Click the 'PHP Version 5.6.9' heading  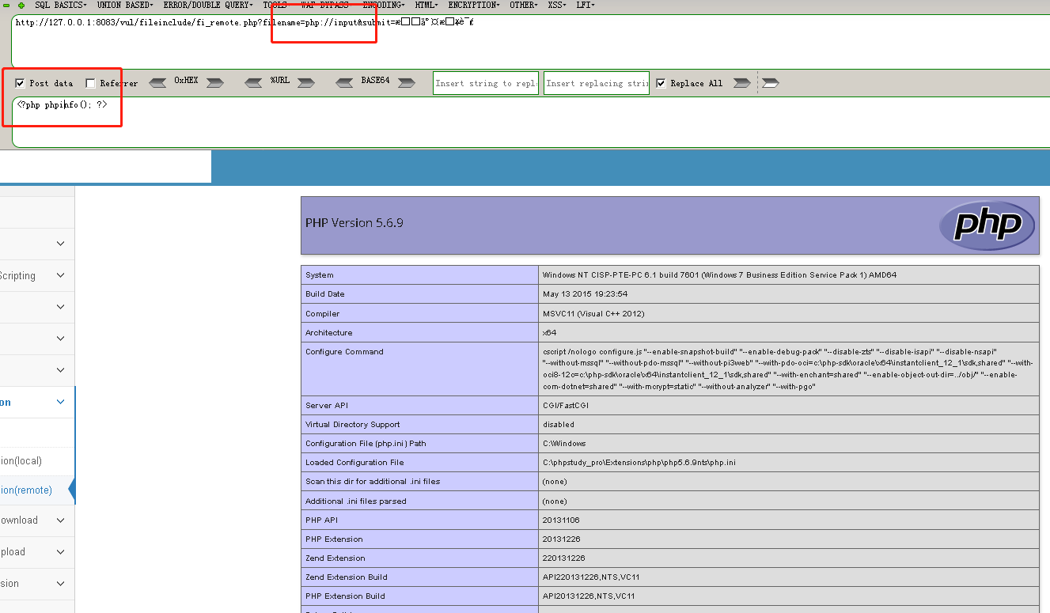coord(354,223)
